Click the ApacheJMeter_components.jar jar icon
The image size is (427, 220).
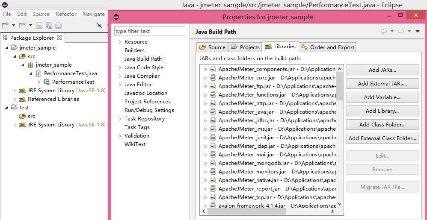[x=213, y=69]
